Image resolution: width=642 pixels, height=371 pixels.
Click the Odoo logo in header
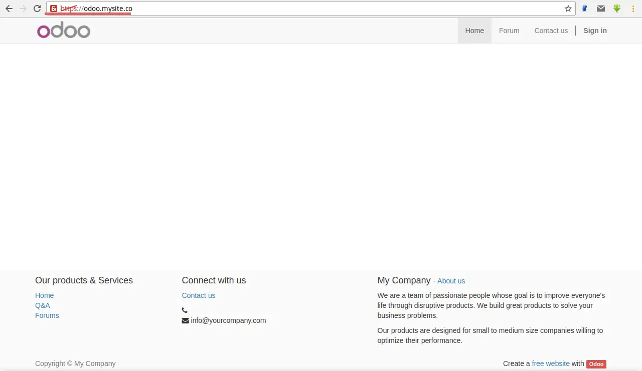64,30
